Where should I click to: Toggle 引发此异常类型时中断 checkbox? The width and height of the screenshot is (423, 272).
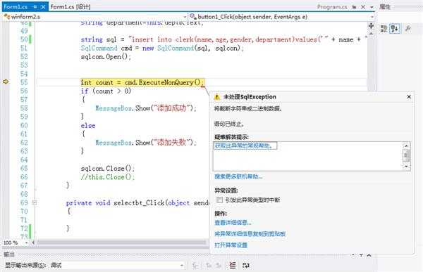[x=219, y=200]
